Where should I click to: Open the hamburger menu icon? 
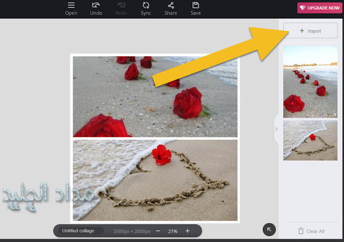coord(71,5)
